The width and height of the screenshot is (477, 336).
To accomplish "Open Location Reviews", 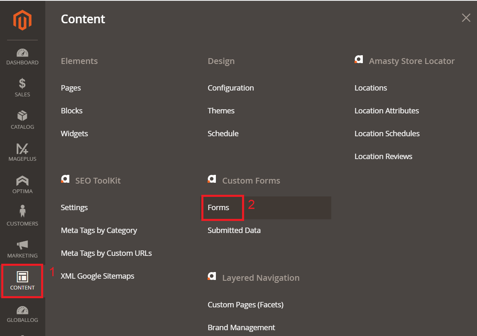I will coord(383,157).
